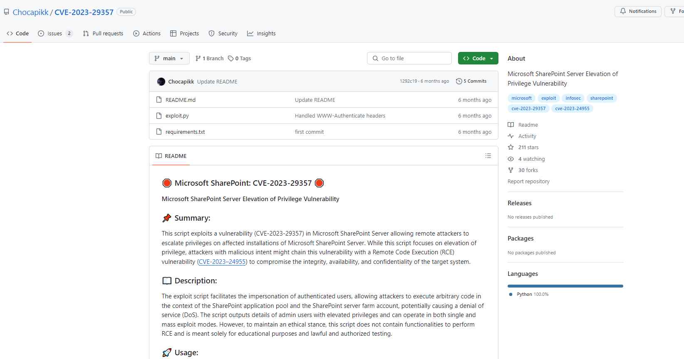Open commit hash 1292c19
The height and width of the screenshot is (359, 684).
point(408,81)
